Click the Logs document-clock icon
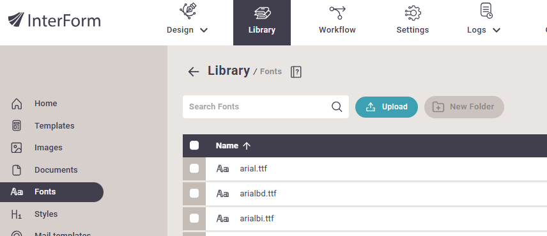 click(486, 10)
